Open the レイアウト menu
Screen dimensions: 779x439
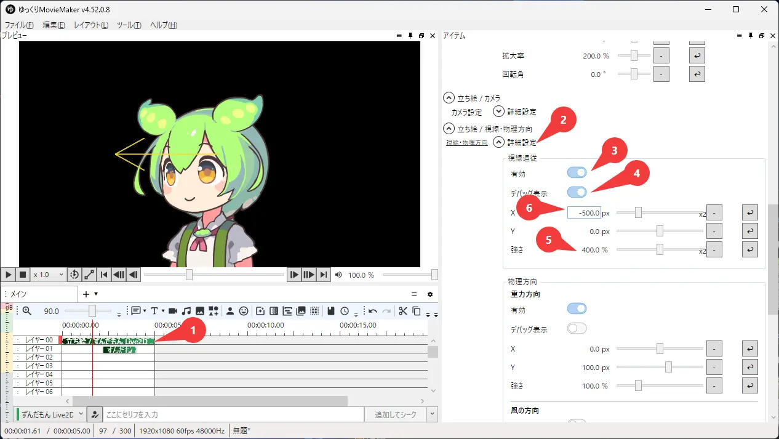pos(91,25)
